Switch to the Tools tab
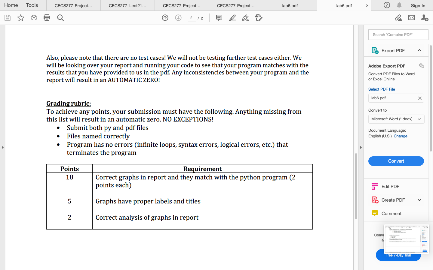Image resolution: width=433 pixels, height=270 pixels. point(32,5)
